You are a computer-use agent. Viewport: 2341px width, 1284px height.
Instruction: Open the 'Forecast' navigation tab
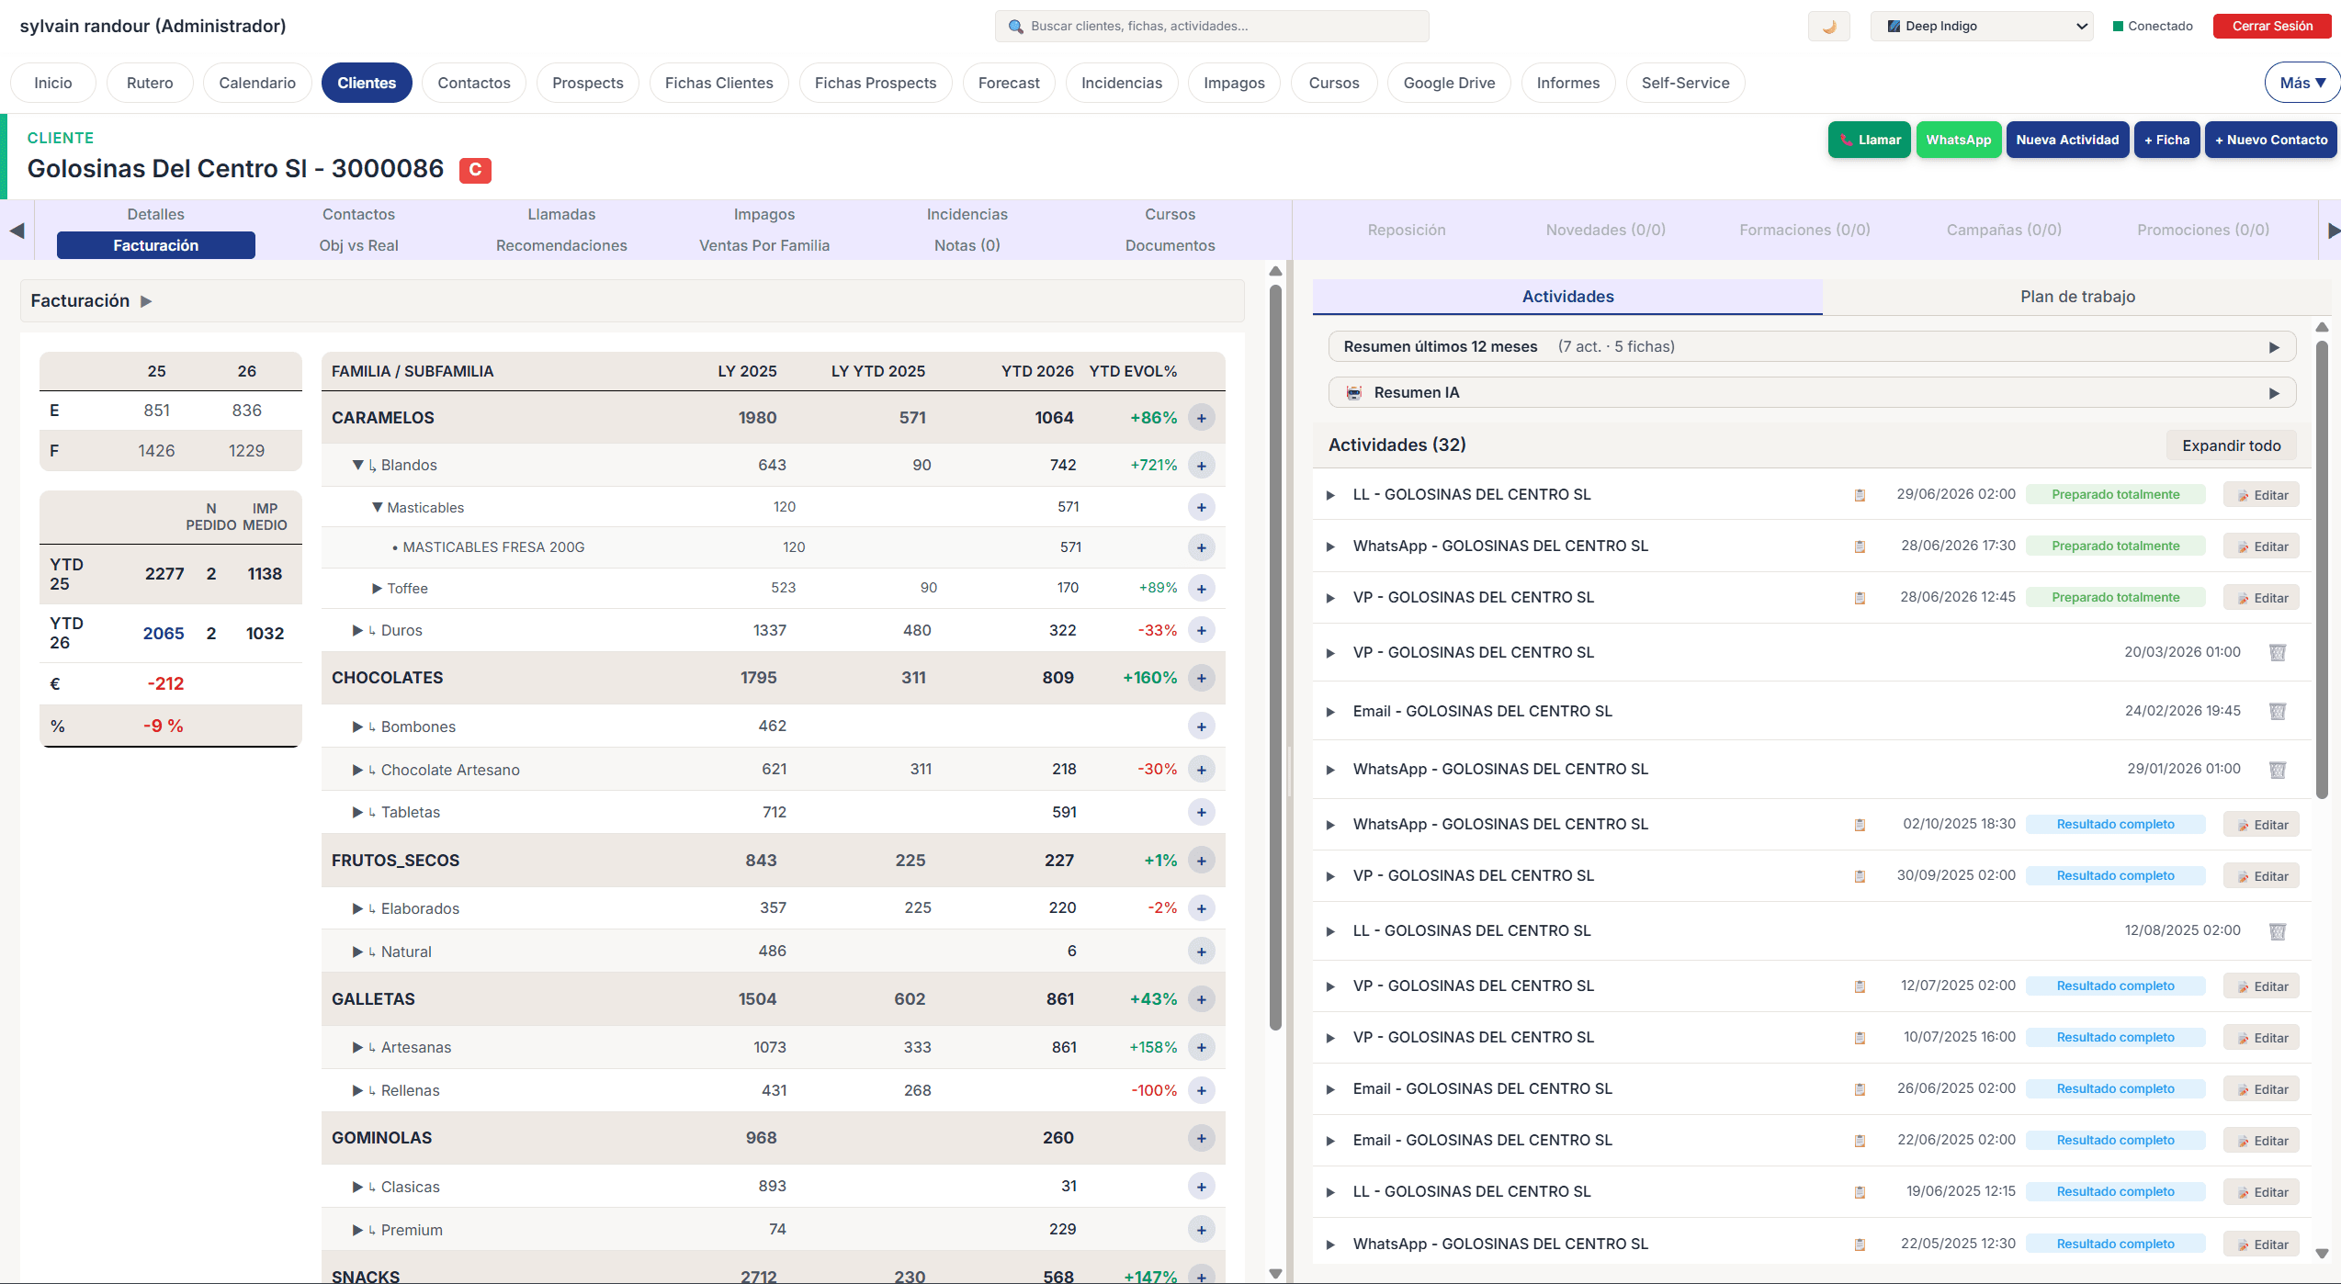1009,83
